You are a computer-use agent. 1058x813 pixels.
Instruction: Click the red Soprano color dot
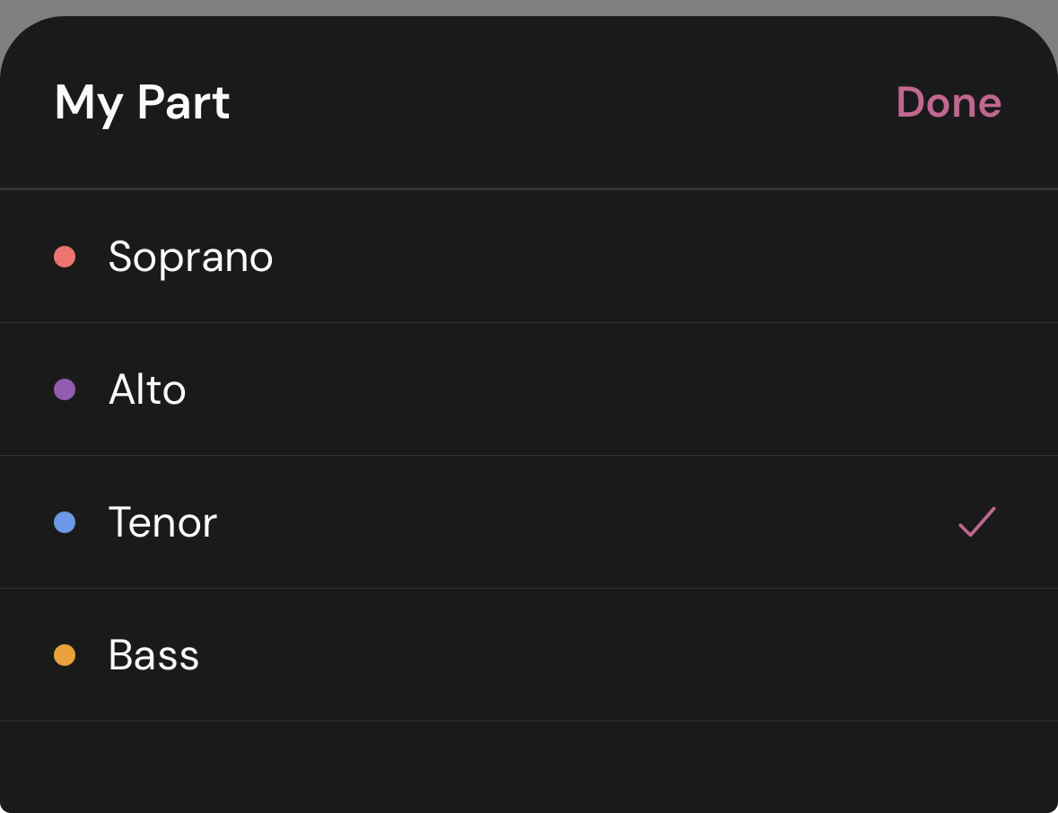click(x=64, y=256)
